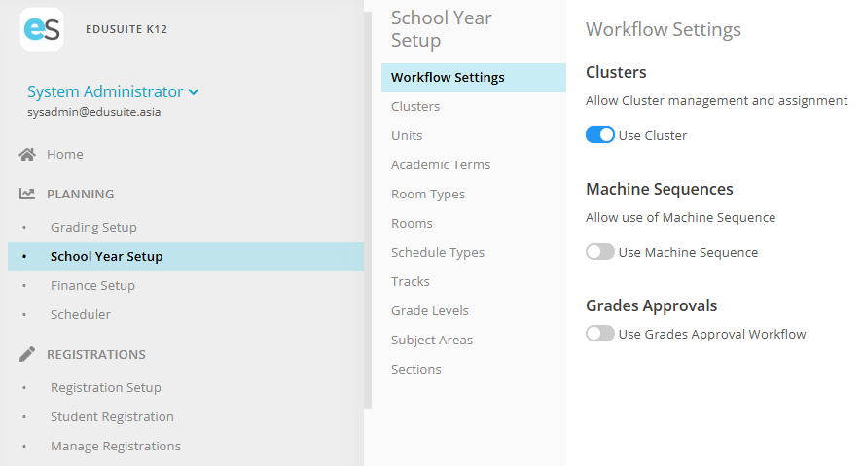Open the Units settings section

tap(407, 135)
